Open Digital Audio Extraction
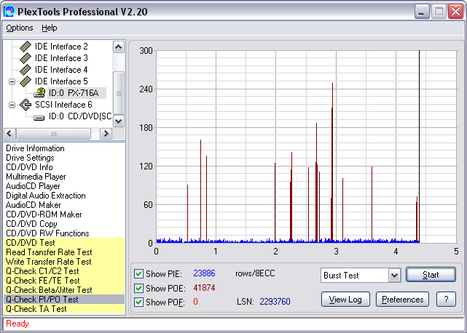Viewport: 467px width, 333px height. coord(46,196)
